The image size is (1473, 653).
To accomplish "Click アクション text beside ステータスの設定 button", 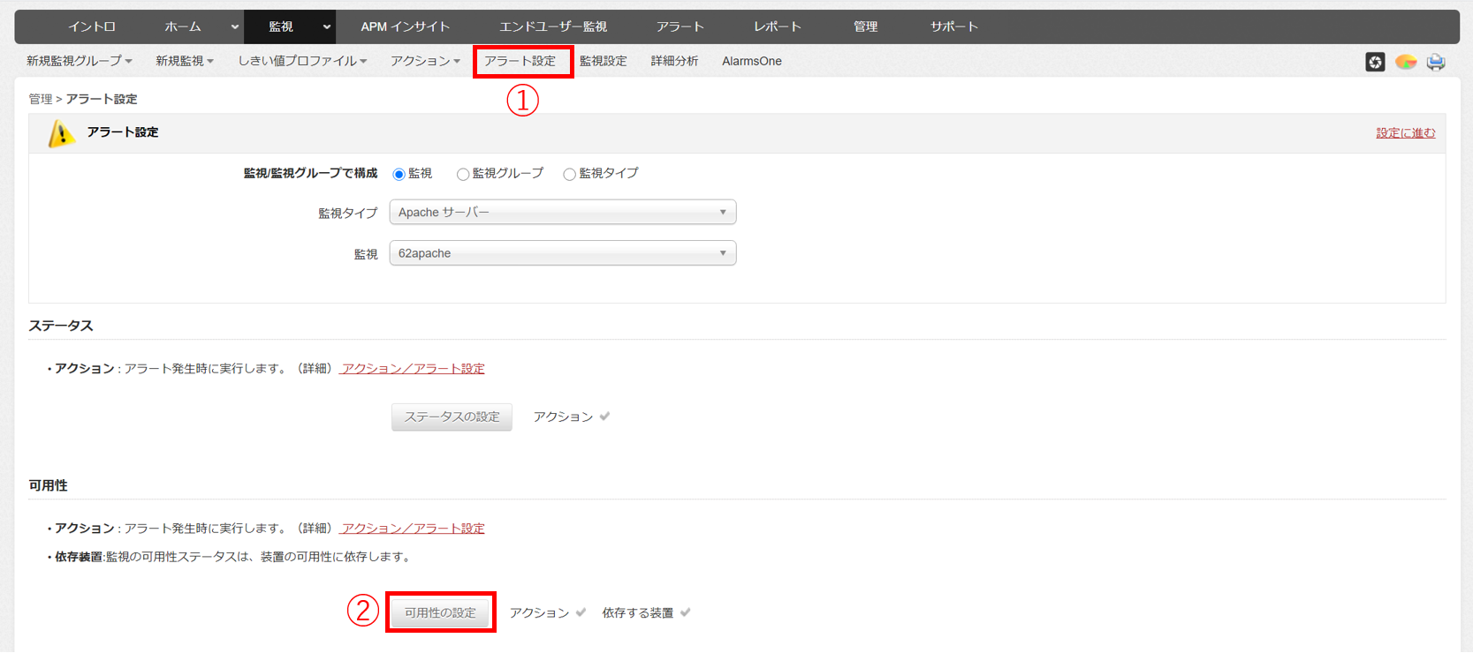I will (563, 417).
